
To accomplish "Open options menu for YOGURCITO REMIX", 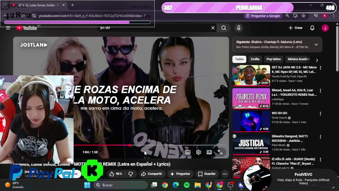I will 320,91.
